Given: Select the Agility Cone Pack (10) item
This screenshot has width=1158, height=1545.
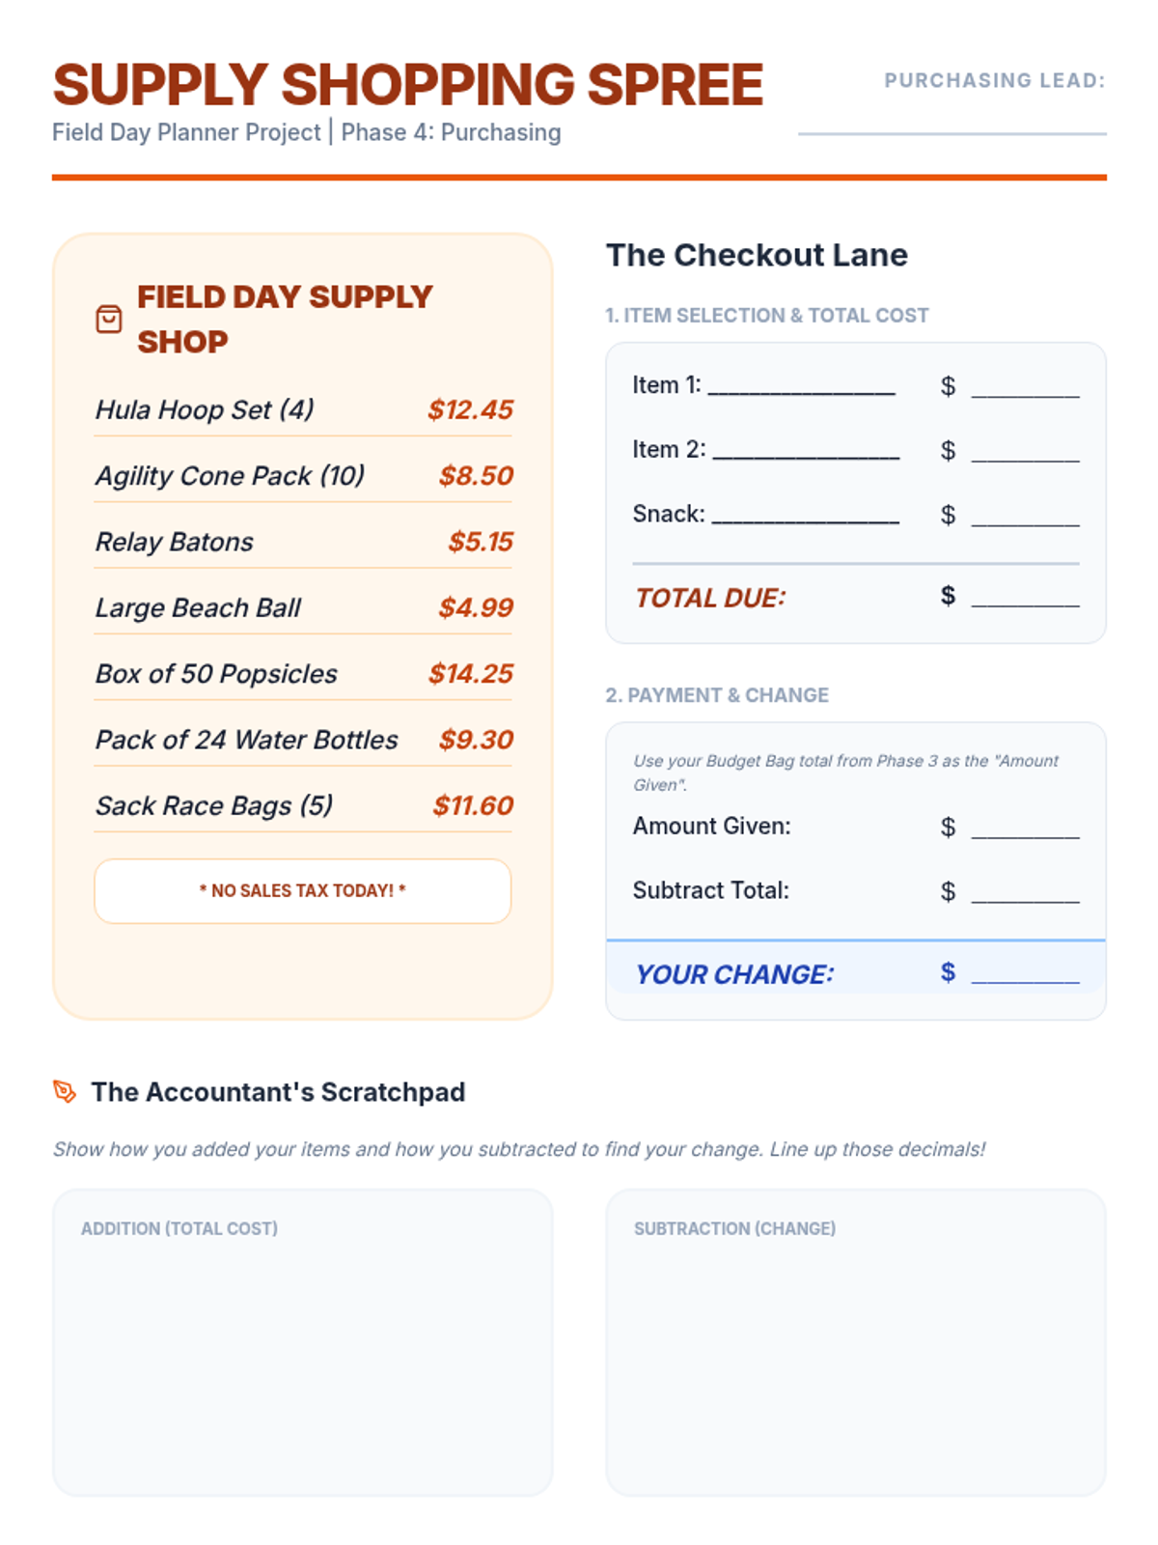Looking at the screenshot, I should click(x=230, y=476).
